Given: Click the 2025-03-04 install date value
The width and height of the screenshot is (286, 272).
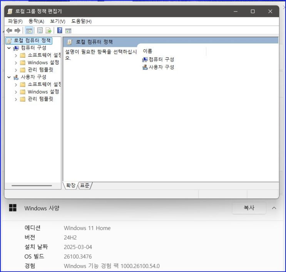Looking at the screenshot, I should 78,247.
